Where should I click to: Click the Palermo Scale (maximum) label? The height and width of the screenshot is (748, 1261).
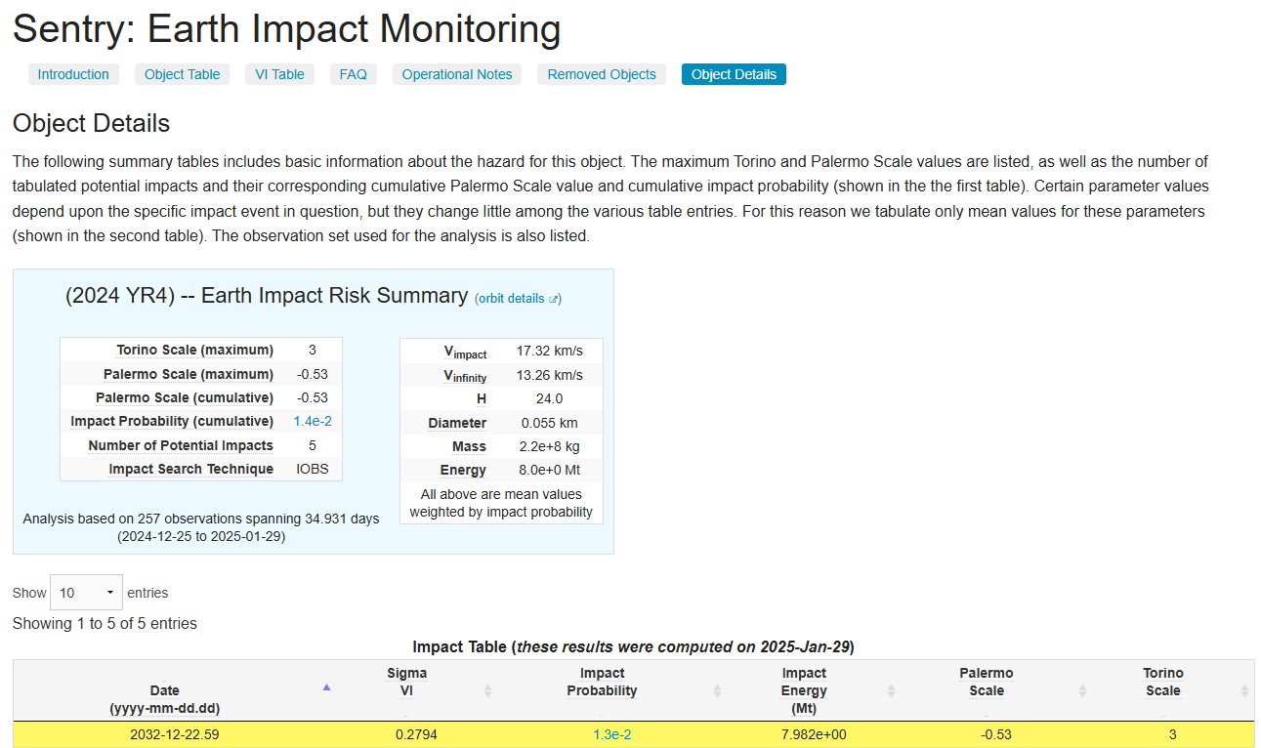[x=189, y=374]
